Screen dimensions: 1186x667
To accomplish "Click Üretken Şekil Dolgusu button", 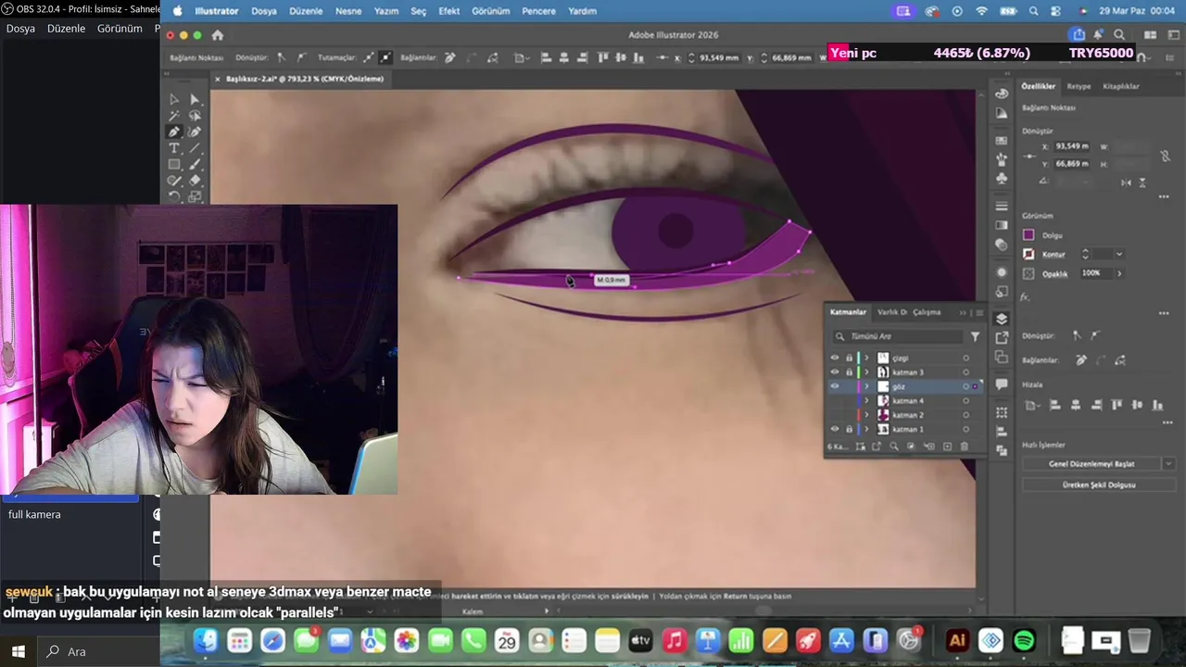I will 1099,485.
